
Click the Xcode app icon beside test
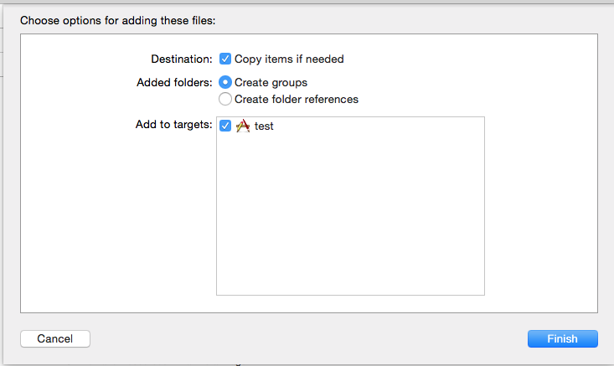pyautogui.click(x=243, y=126)
